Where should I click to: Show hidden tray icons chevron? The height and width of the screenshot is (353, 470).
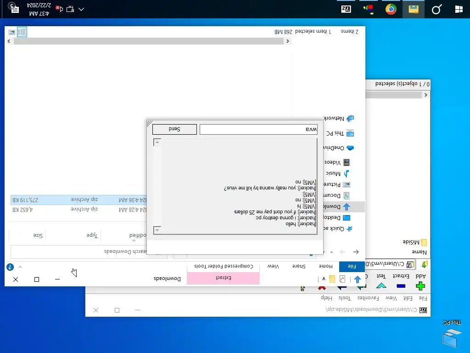pyautogui.click(x=81, y=9)
